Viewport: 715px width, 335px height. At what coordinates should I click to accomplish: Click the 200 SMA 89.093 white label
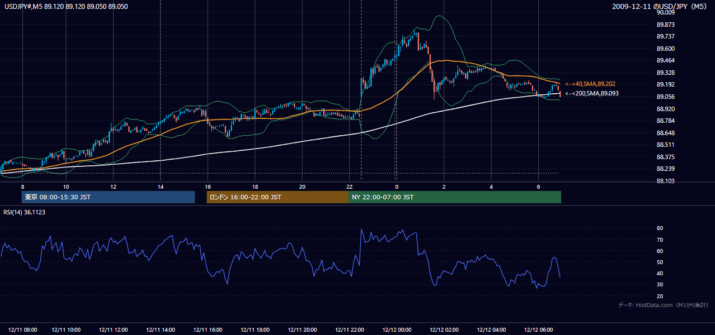coord(591,93)
